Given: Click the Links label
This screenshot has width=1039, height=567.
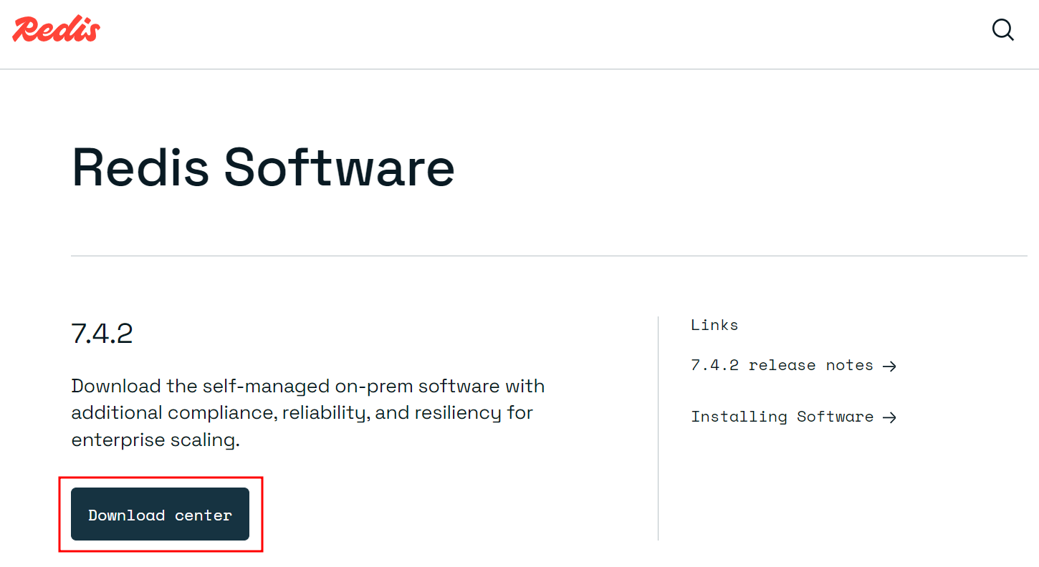Looking at the screenshot, I should click(714, 325).
